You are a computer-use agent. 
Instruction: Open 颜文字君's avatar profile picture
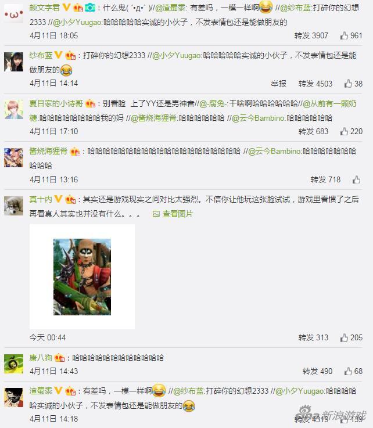click(x=13, y=13)
